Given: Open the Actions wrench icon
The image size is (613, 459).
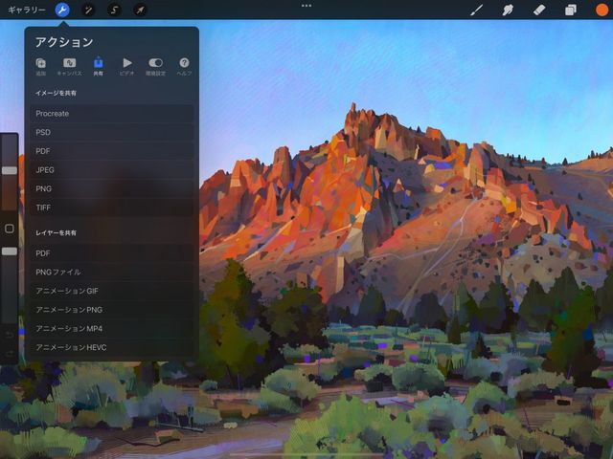Looking at the screenshot, I should point(62,10).
